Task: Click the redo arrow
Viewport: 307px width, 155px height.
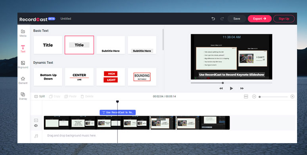Action: (x=222, y=19)
